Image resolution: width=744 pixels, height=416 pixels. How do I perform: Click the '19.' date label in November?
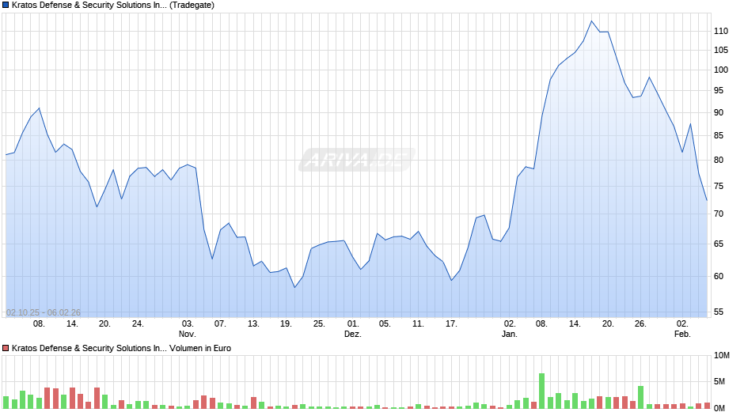point(286,323)
